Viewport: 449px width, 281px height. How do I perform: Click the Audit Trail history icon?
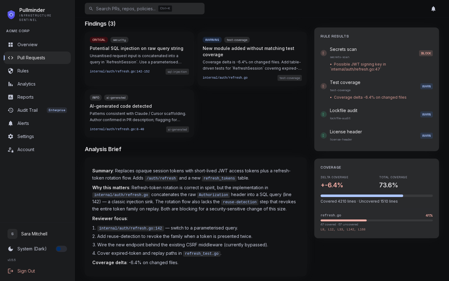click(x=11, y=110)
